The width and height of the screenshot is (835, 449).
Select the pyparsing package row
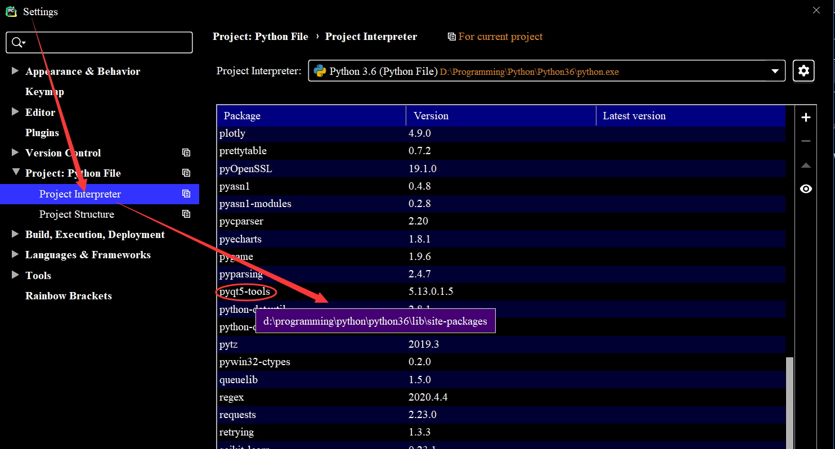[x=501, y=274]
